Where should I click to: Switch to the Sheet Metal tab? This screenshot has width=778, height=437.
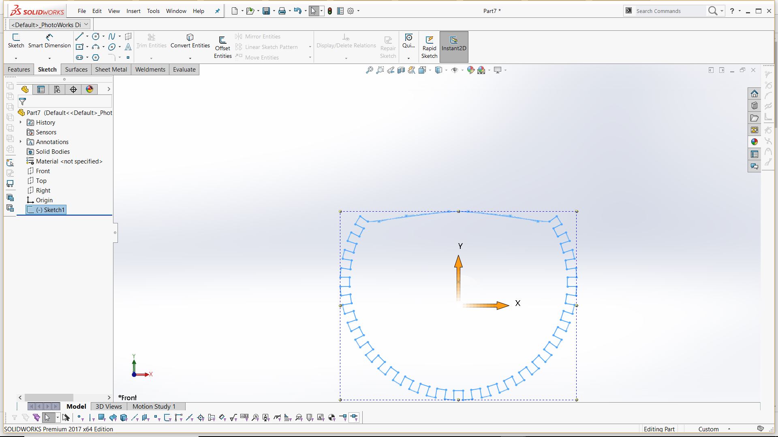point(111,69)
